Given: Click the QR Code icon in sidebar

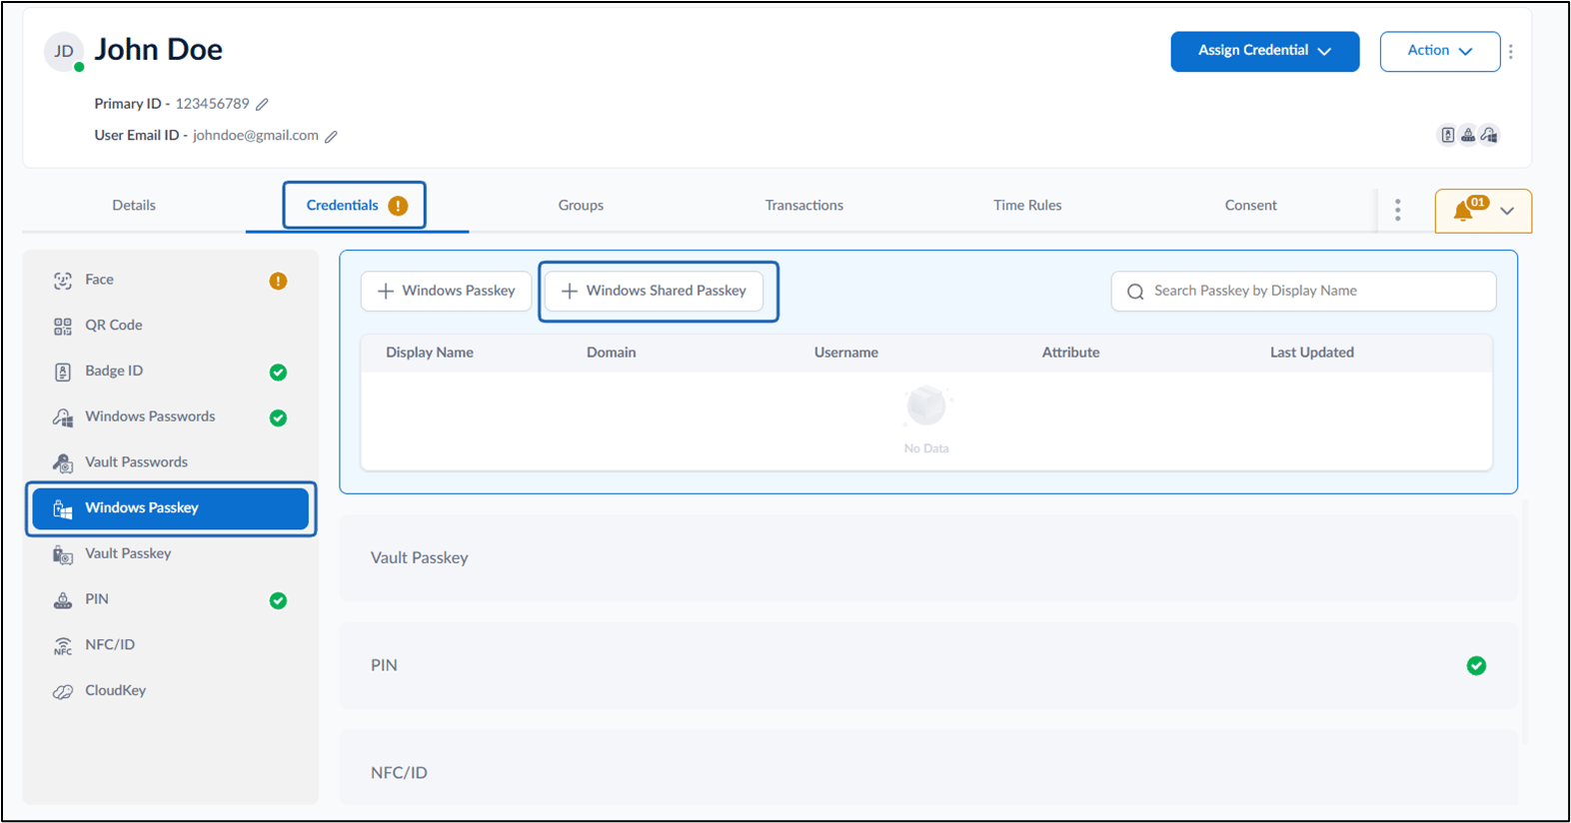Looking at the screenshot, I should 63,327.
